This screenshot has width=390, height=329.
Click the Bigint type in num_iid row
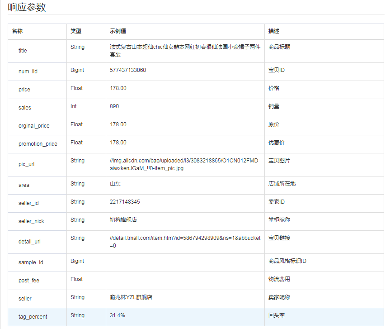coord(77,70)
